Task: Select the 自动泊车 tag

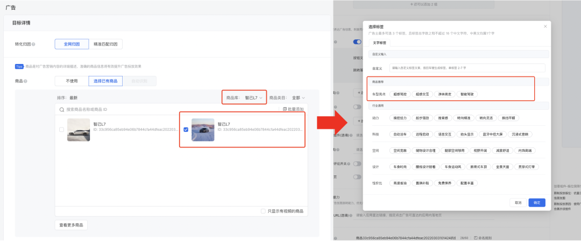Action: (x=400, y=134)
